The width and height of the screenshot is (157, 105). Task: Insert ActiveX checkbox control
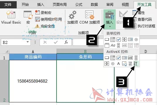[119, 58]
